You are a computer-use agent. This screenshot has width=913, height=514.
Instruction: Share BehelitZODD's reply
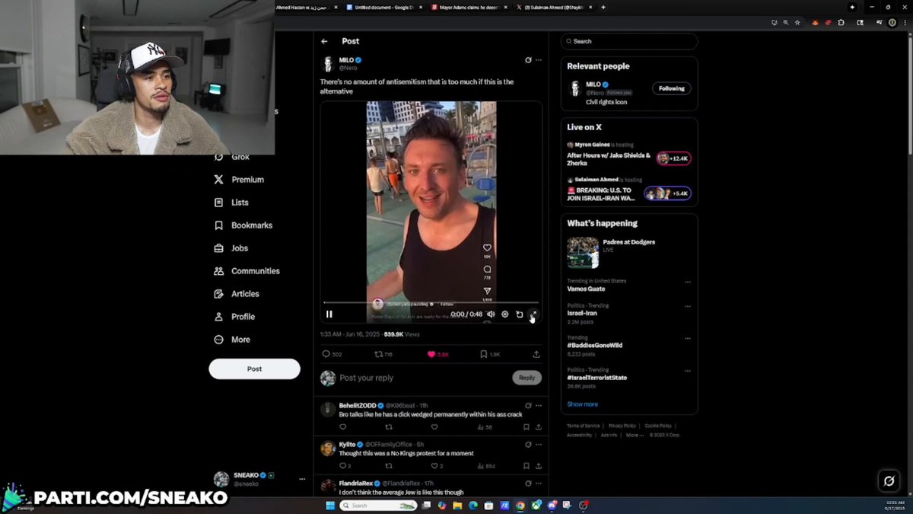[x=538, y=427]
